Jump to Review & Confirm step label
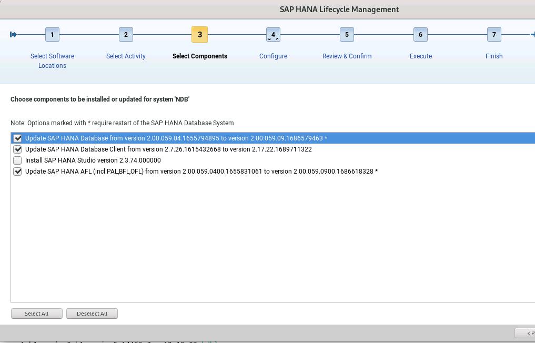Image resolution: width=535 pixels, height=343 pixels. 347,56
